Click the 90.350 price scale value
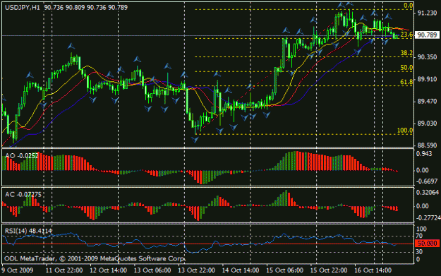This screenshot has height=276, width=441. point(427,57)
